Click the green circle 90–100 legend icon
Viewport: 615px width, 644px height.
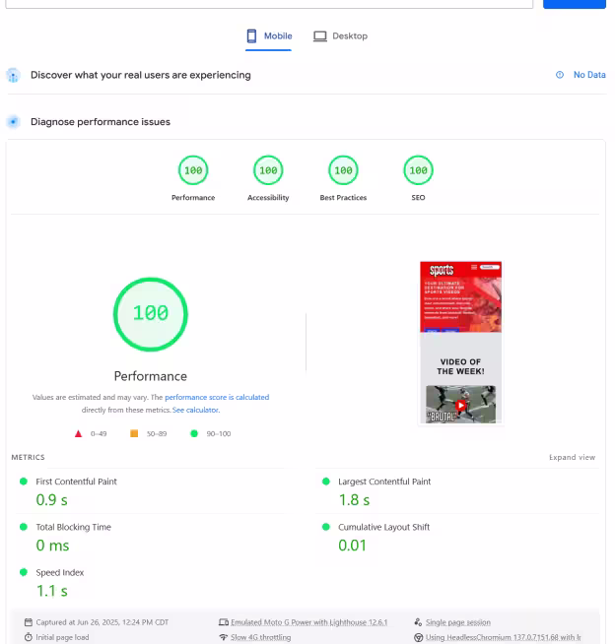tap(194, 433)
